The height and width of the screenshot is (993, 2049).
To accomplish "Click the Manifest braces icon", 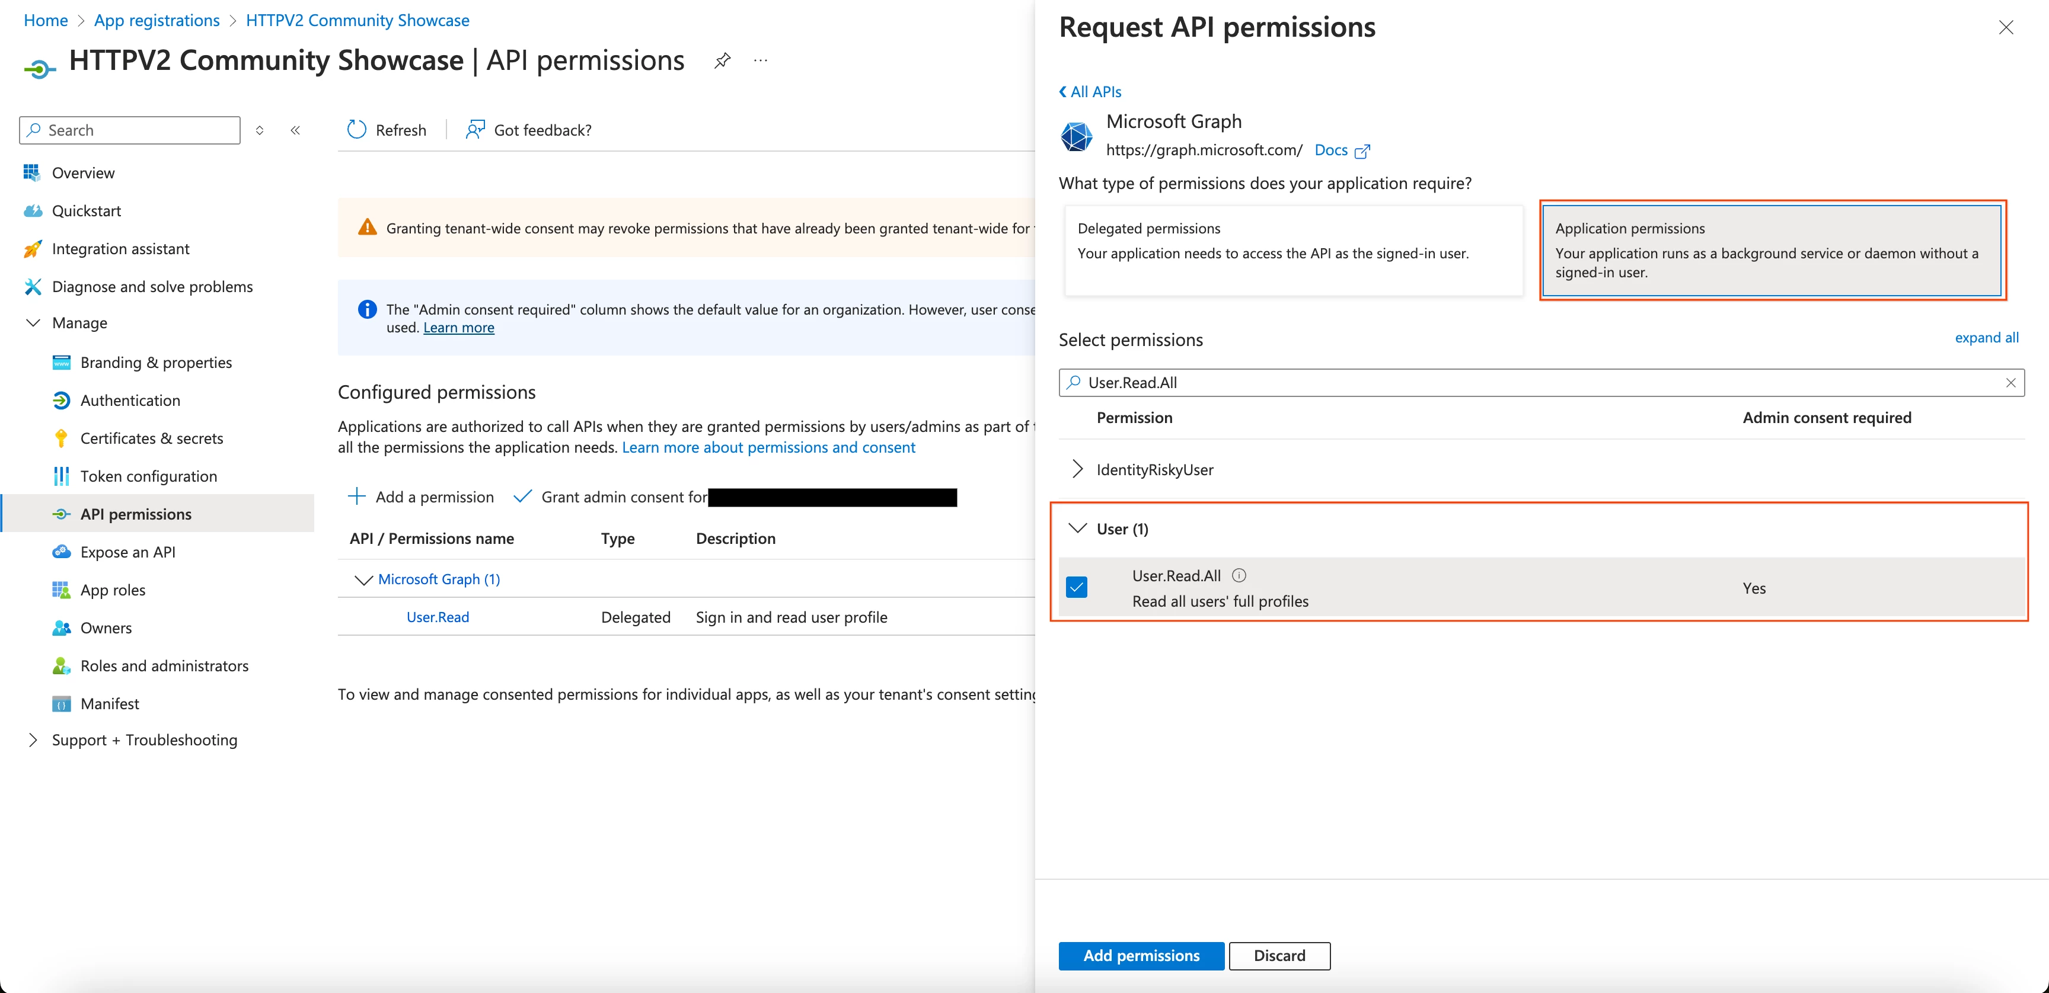I will tap(61, 704).
